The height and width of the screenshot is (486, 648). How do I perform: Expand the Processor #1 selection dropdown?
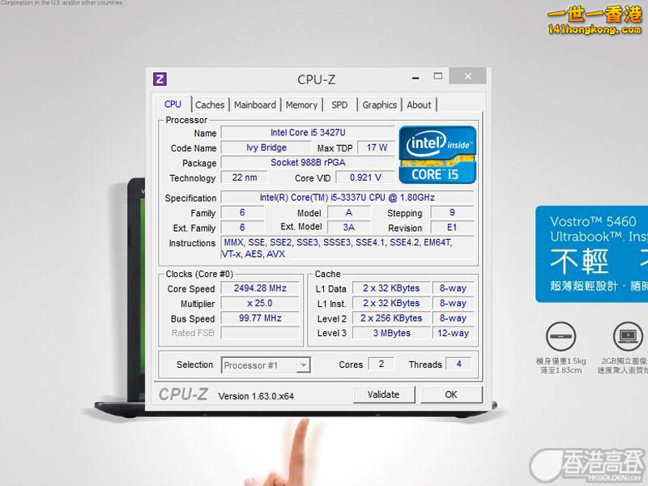click(303, 365)
